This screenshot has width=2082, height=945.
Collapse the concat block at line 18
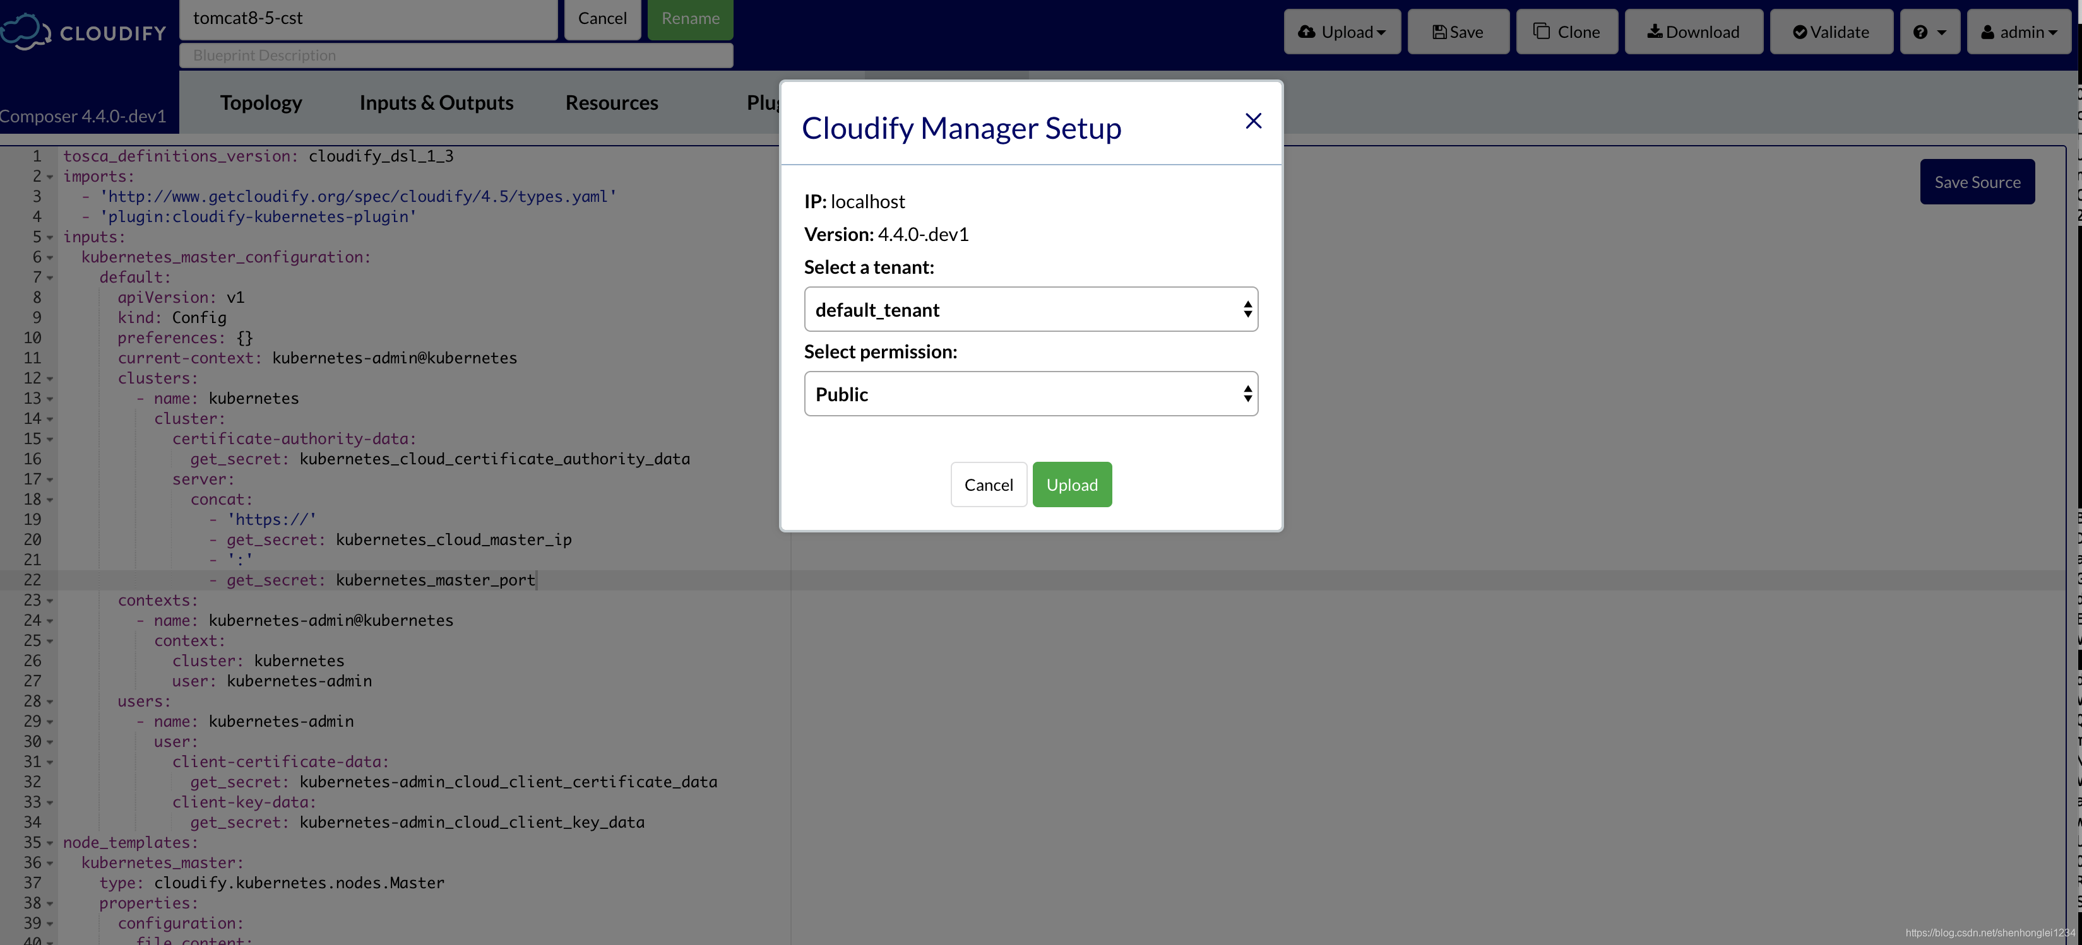point(50,500)
